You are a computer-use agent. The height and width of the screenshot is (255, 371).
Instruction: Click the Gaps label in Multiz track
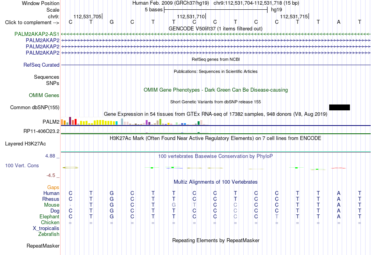(53, 187)
